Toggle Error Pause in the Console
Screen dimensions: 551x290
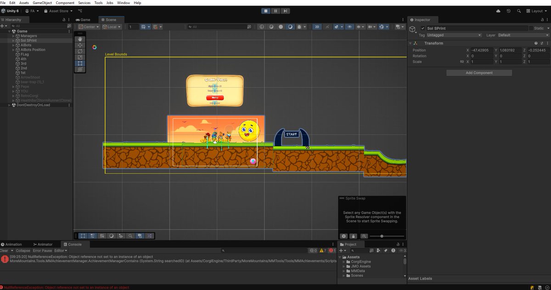(42, 251)
